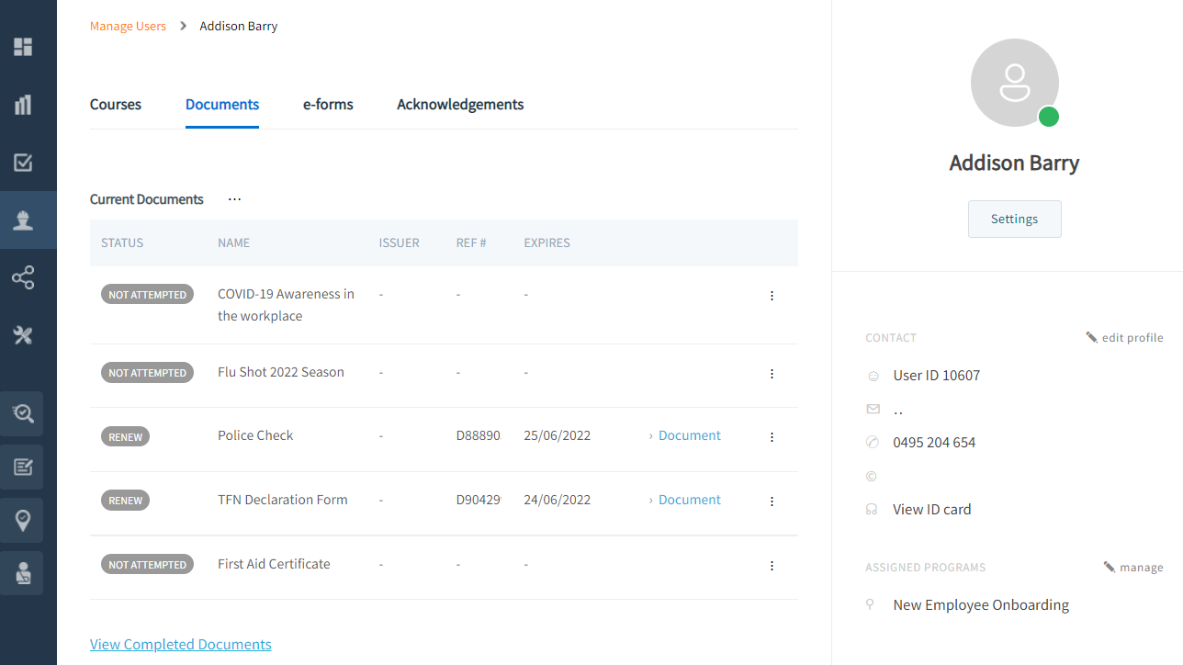Click the user avatar profile picture
This screenshot has height=665, width=1183.
pyautogui.click(x=1014, y=83)
